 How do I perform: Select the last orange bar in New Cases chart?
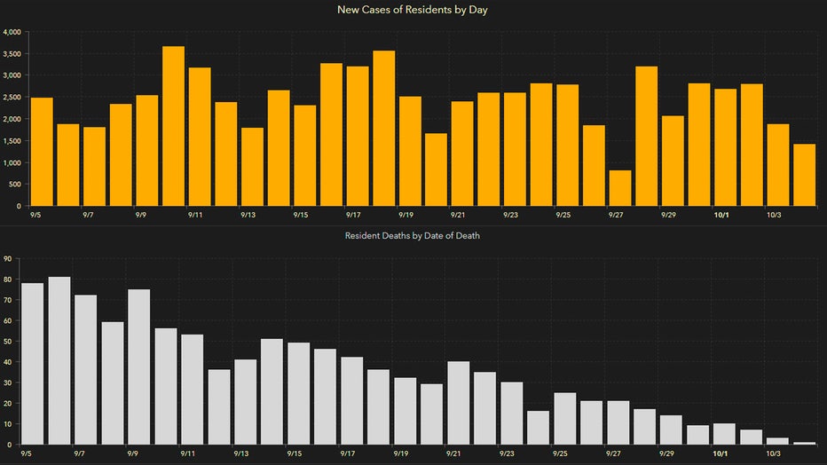click(804, 175)
